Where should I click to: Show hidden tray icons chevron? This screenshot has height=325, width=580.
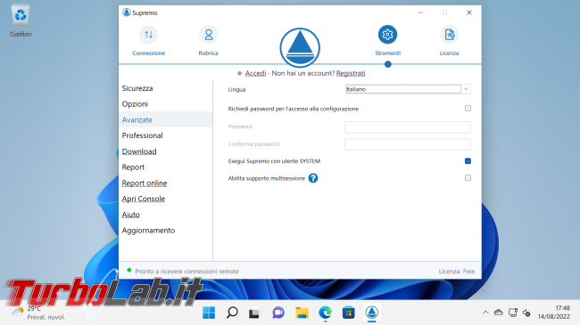tap(485, 313)
